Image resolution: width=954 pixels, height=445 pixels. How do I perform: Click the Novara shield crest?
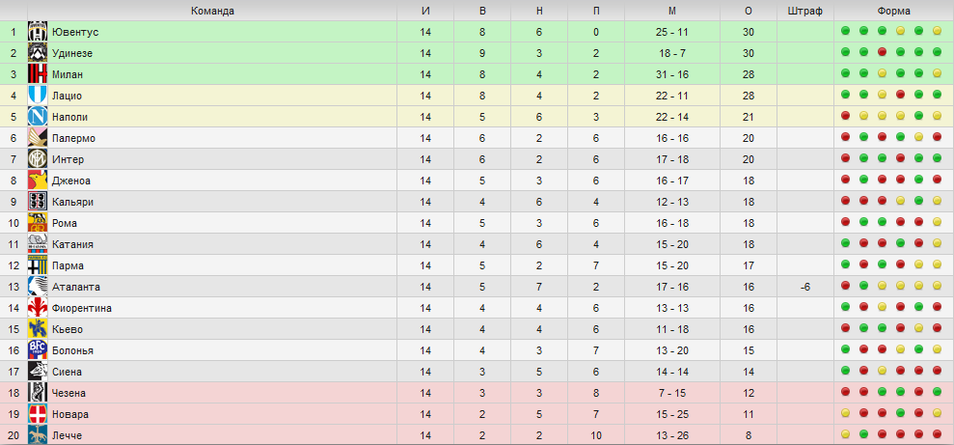point(38,414)
